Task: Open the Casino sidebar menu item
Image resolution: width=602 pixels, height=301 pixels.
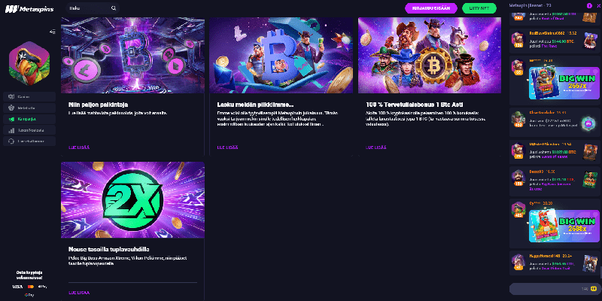Action: tap(29, 97)
